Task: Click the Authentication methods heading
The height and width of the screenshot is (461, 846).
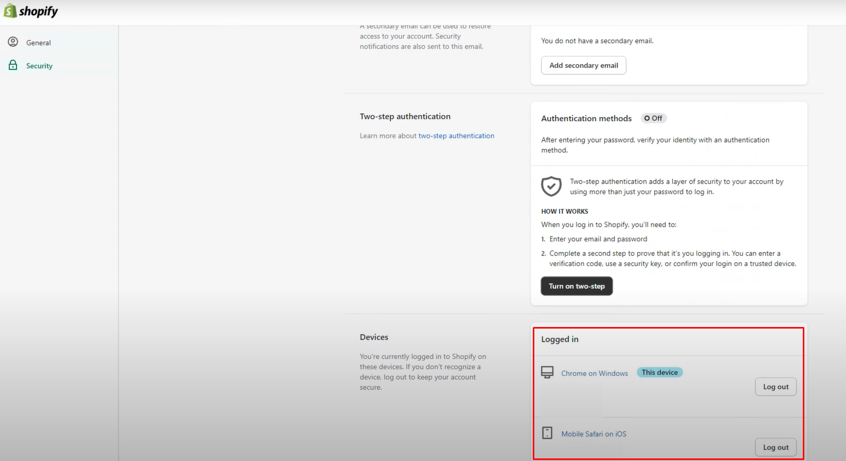Action: pos(586,118)
